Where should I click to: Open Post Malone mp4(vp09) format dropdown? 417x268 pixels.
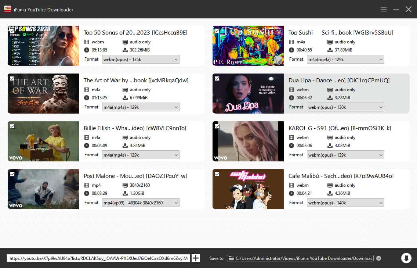pyautogui.click(x=141, y=203)
